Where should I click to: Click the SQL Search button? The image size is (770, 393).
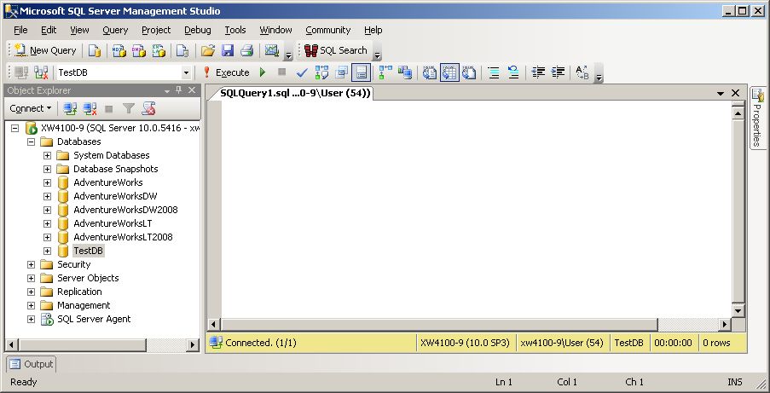click(336, 50)
